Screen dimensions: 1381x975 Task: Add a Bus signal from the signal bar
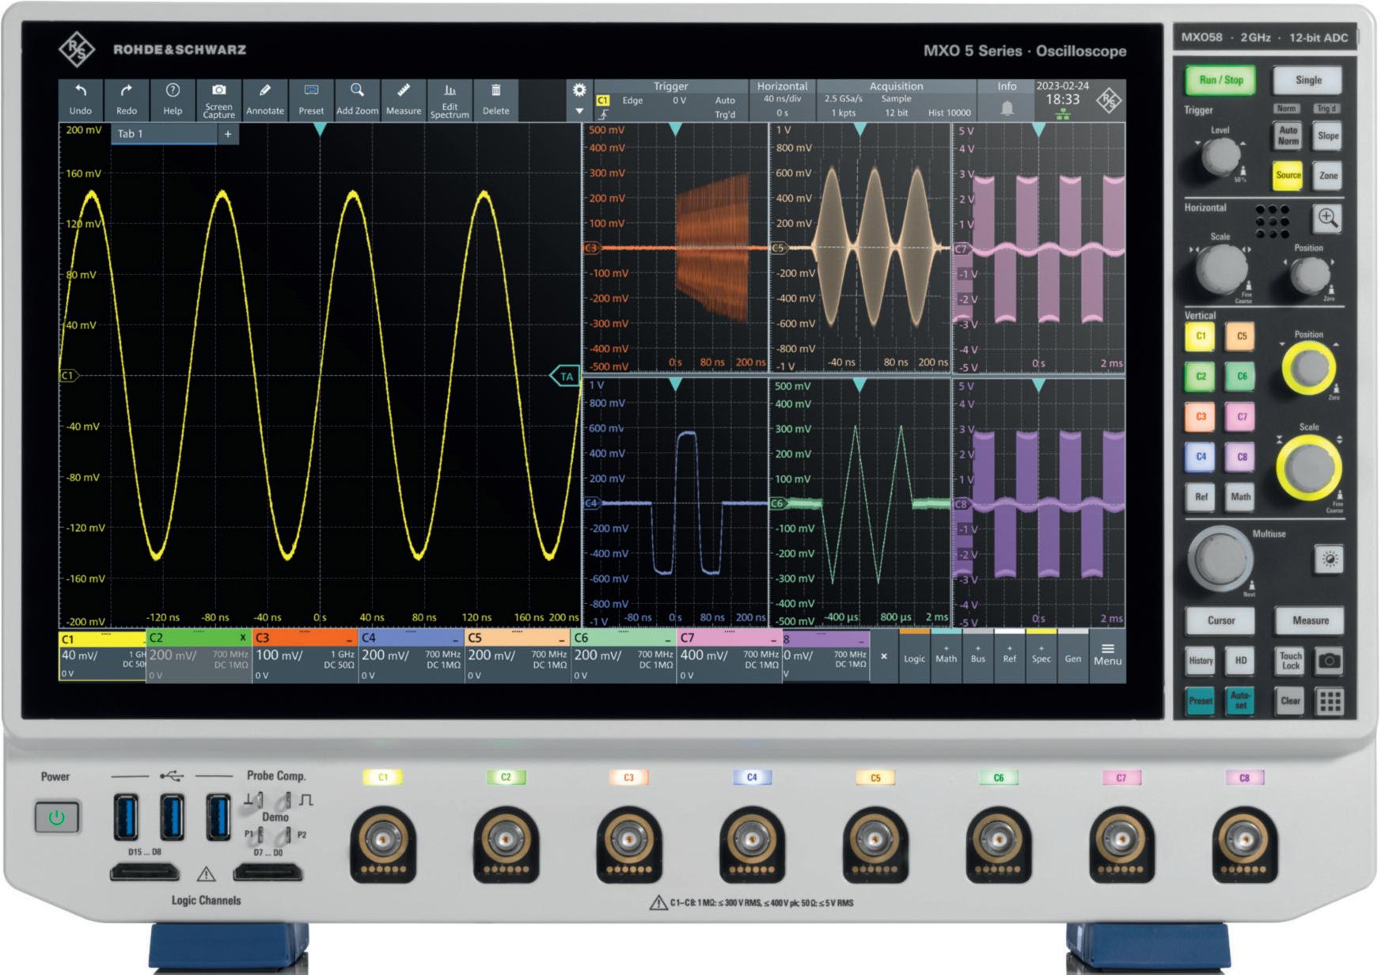pos(977,654)
